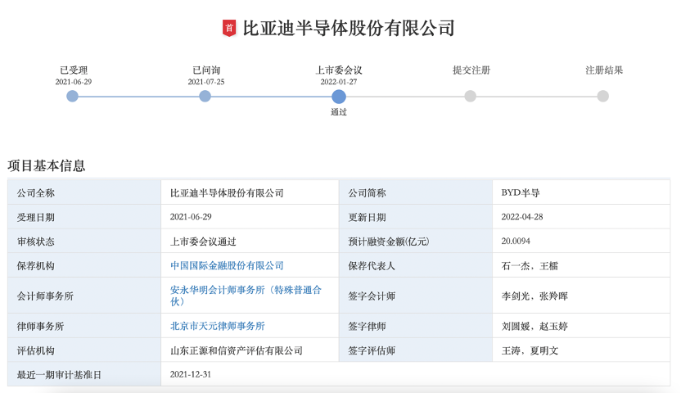Image resolution: width=681 pixels, height=393 pixels.
Task: Click the 提交注册 stage marker dot
Action: click(471, 97)
